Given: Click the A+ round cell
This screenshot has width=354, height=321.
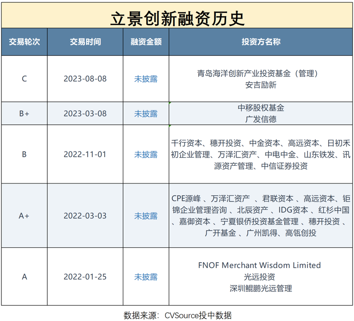Looking at the screenshot, I should tap(24, 216).
